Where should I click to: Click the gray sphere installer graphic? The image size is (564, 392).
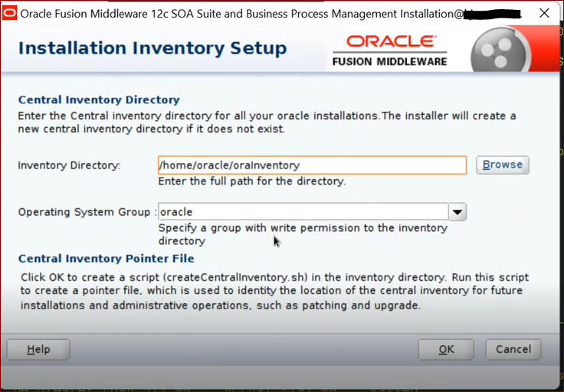click(500, 50)
